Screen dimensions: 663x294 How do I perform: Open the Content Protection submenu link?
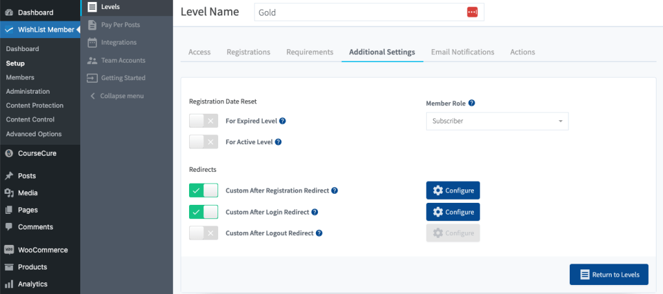click(35, 105)
